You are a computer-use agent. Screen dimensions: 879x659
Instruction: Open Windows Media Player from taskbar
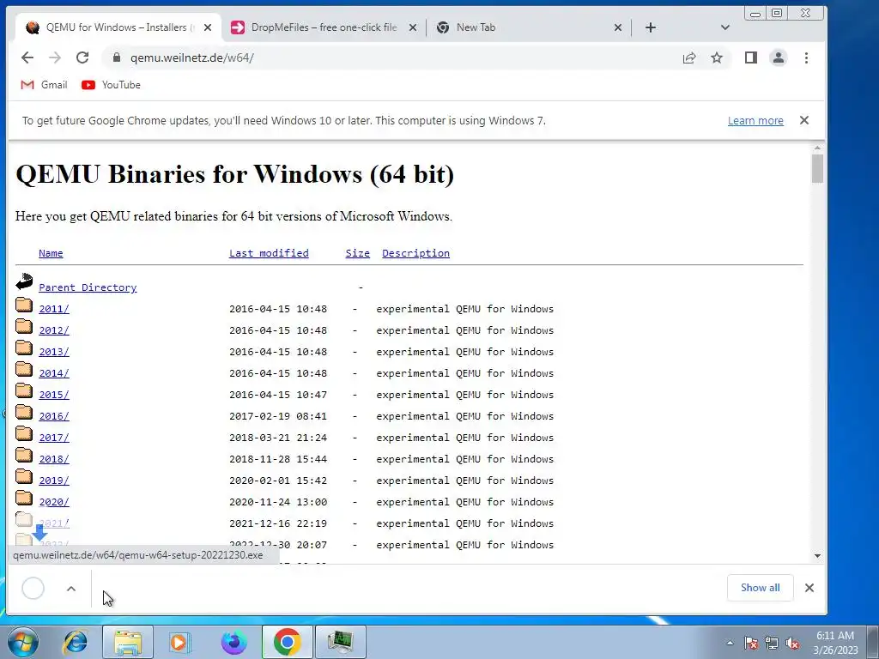(x=179, y=642)
